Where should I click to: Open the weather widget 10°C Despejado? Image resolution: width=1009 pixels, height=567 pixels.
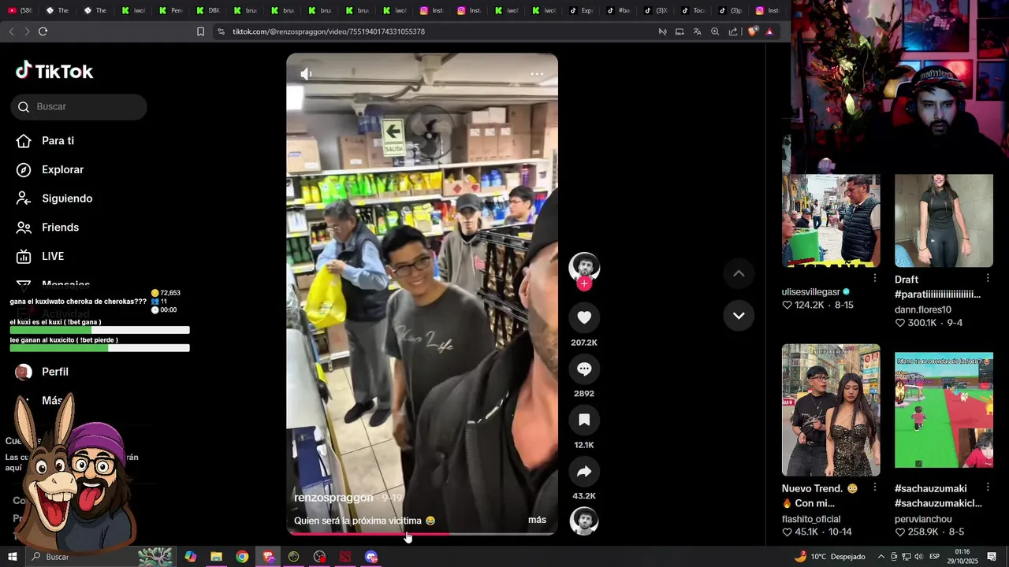[829, 557]
